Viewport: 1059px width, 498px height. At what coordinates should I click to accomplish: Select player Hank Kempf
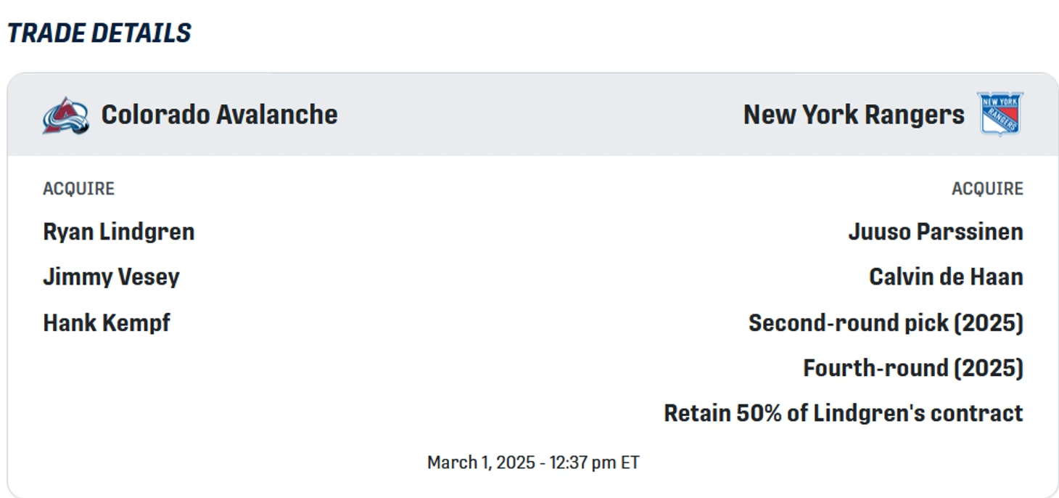pos(107,322)
